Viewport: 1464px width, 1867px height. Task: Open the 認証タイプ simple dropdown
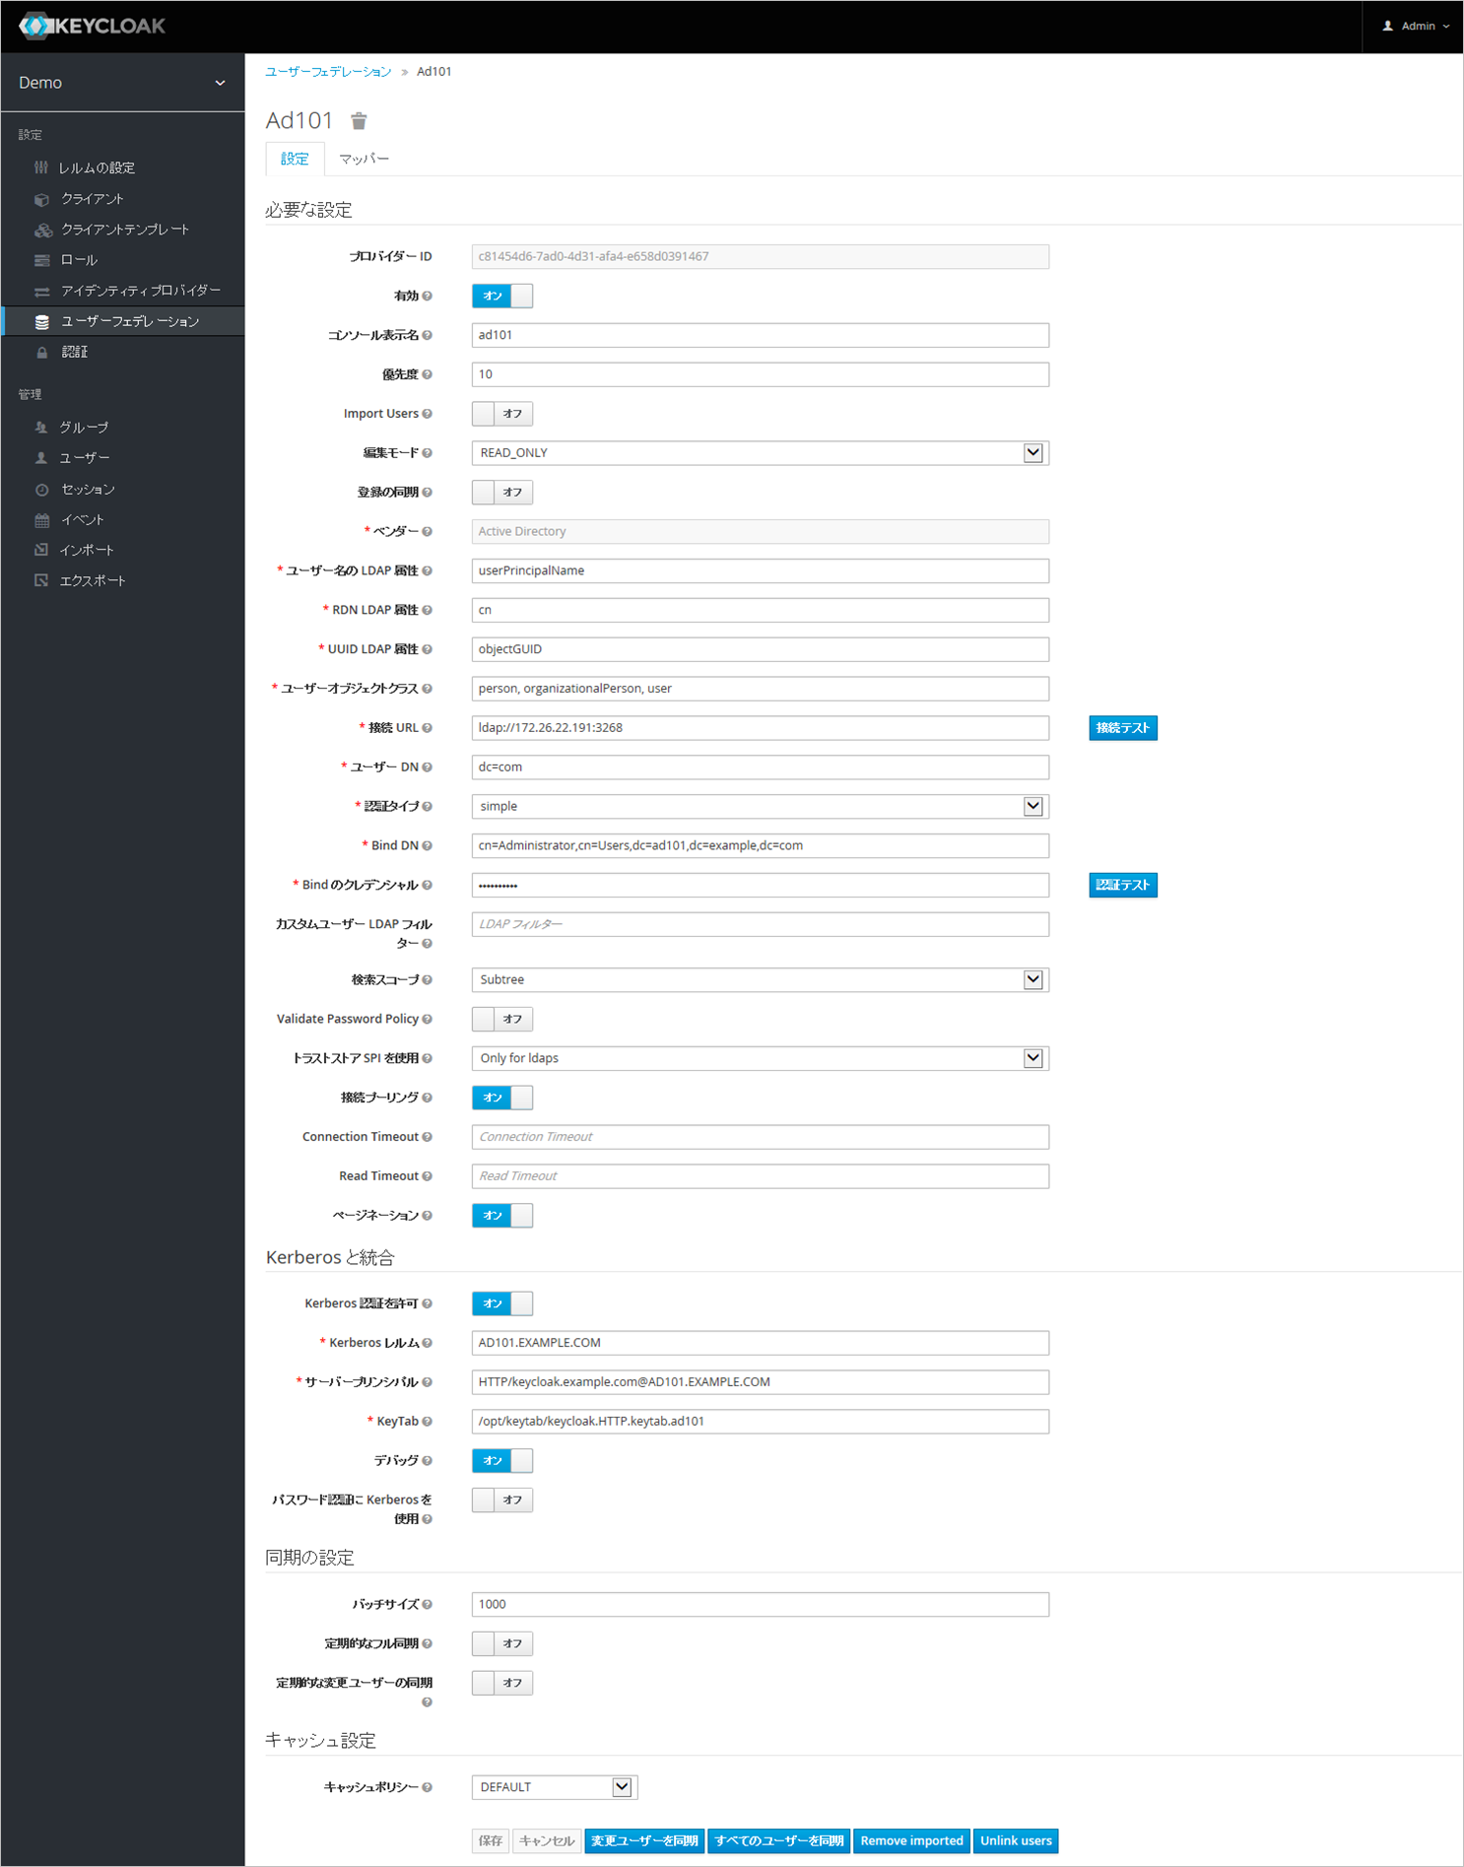tap(760, 806)
